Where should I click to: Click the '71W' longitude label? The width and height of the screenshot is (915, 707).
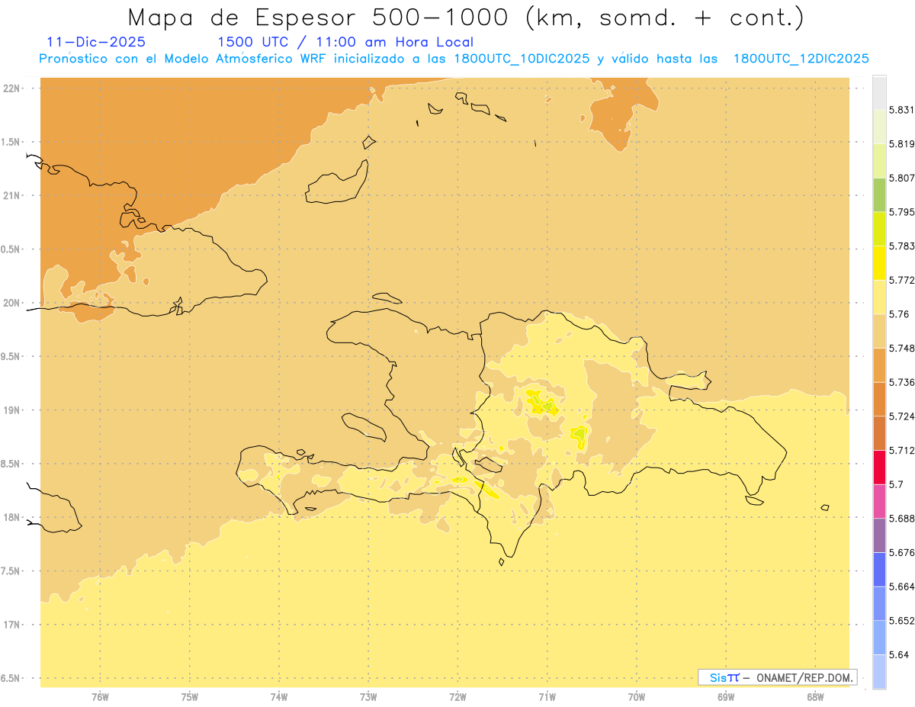pos(547,696)
